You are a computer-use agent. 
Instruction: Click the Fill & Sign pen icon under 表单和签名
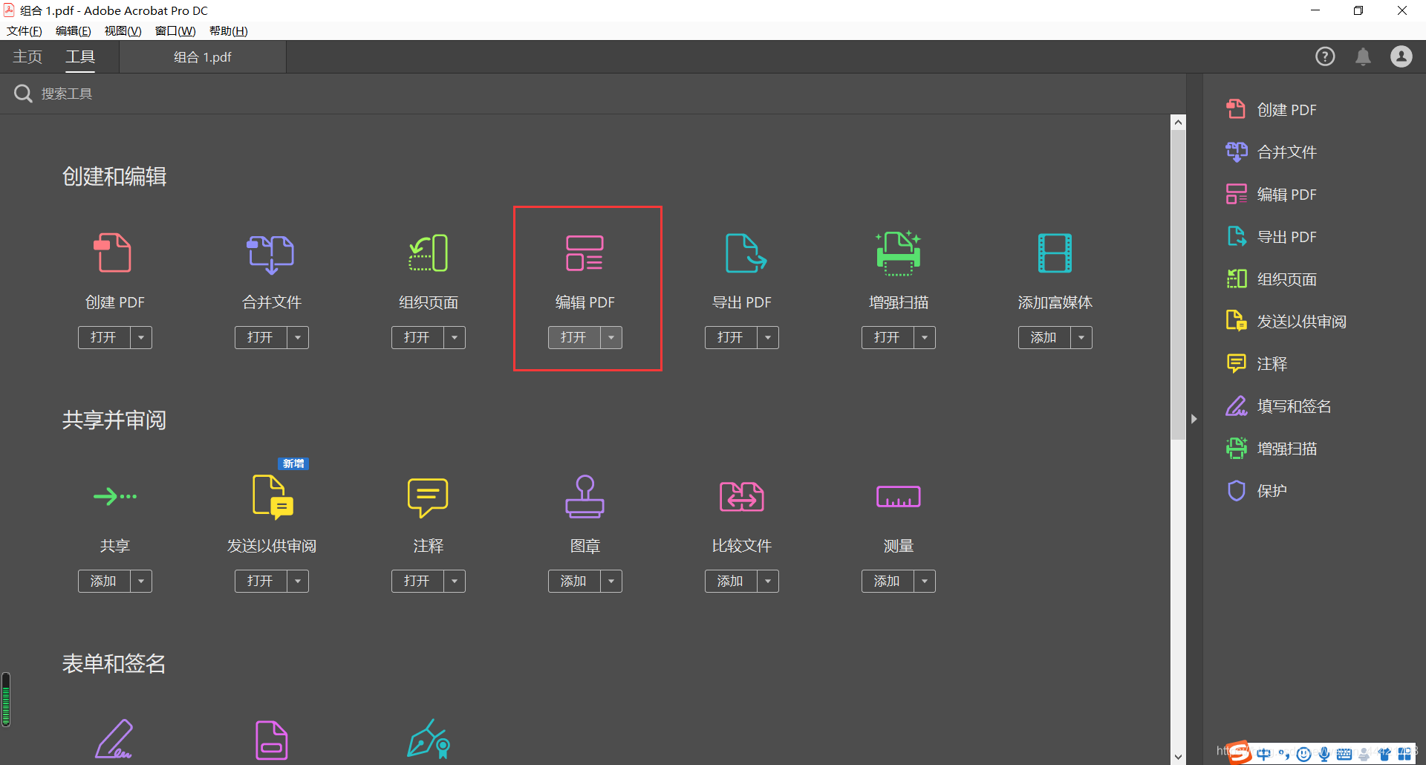click(114, 738)
